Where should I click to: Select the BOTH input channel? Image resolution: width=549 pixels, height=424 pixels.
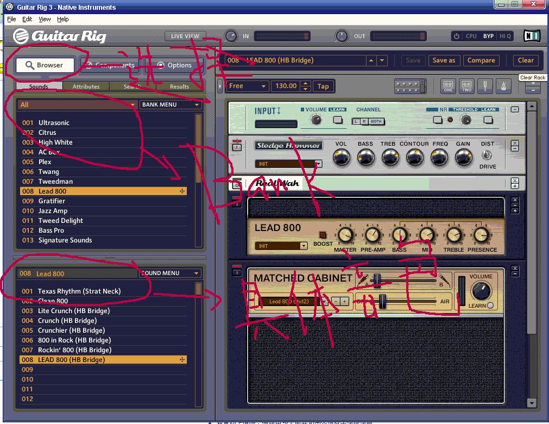coord(376,122)
